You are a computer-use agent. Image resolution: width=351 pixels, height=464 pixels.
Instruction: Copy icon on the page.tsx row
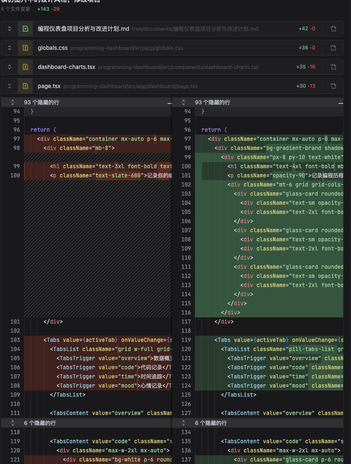pos(333,86)
